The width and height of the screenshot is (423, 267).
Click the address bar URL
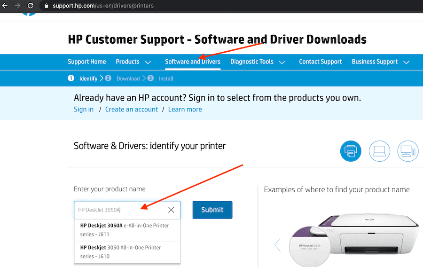[103, 6]
